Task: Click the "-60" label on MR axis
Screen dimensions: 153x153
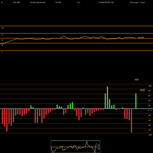Action: (x=149, y=125)
